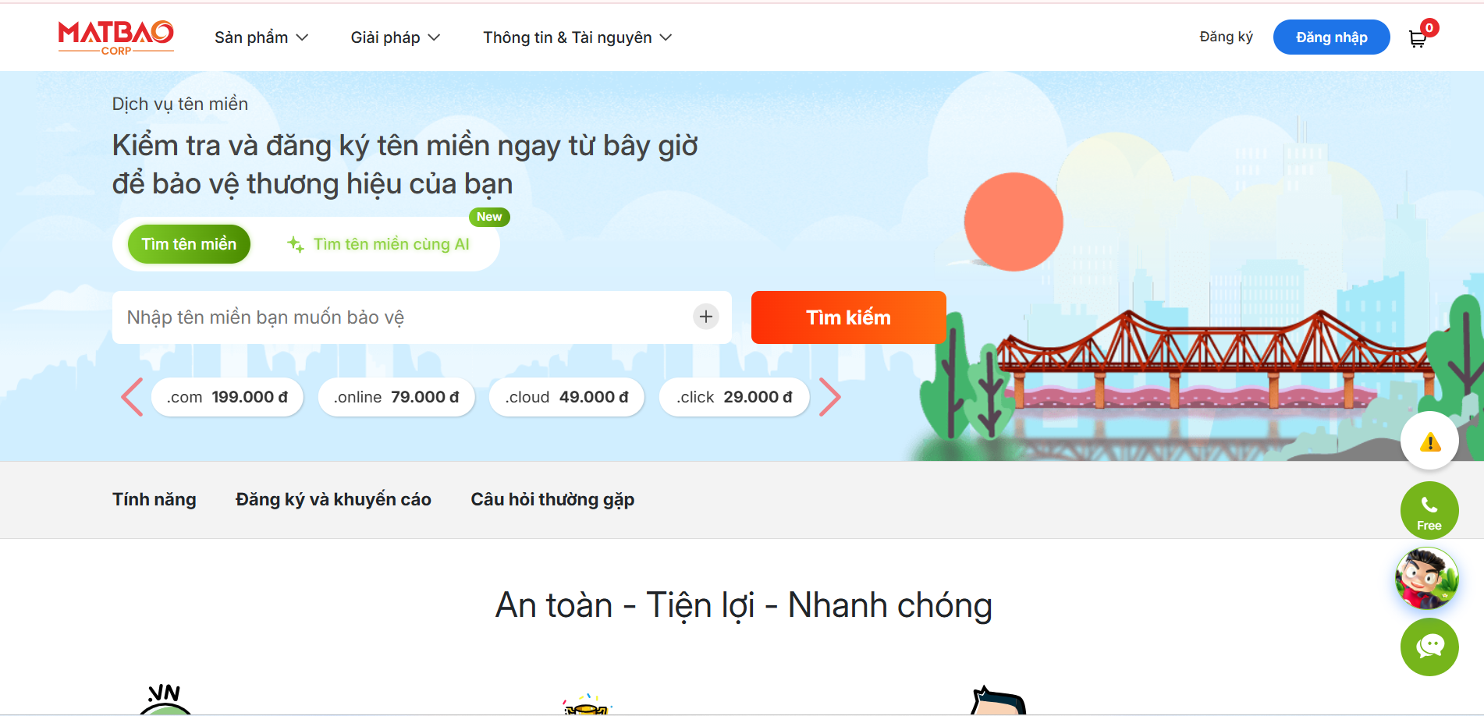The height and width of the screenshot is (716, 1484).
Task: Show next domain prices with right arrow
Action: pos(830,397)
